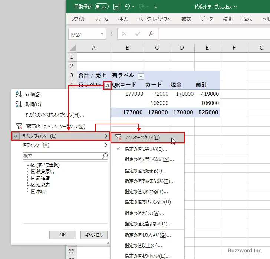Click the Name Box showing M24

[x=85, y=34]
